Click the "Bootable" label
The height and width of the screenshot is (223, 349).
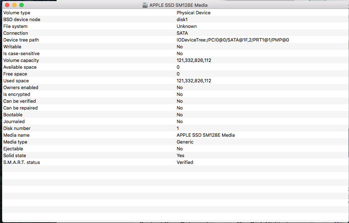[x=13, y=115]
